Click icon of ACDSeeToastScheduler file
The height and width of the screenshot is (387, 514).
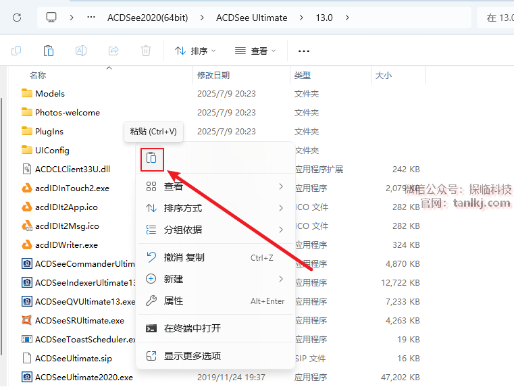[x=27, y=339]
